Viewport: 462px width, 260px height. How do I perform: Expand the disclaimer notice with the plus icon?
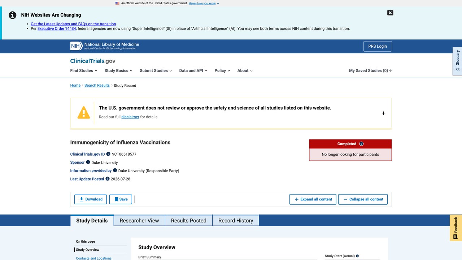383,113
